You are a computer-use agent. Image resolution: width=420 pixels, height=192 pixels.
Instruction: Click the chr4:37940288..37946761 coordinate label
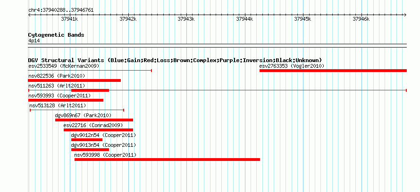(x=61, y=10)
